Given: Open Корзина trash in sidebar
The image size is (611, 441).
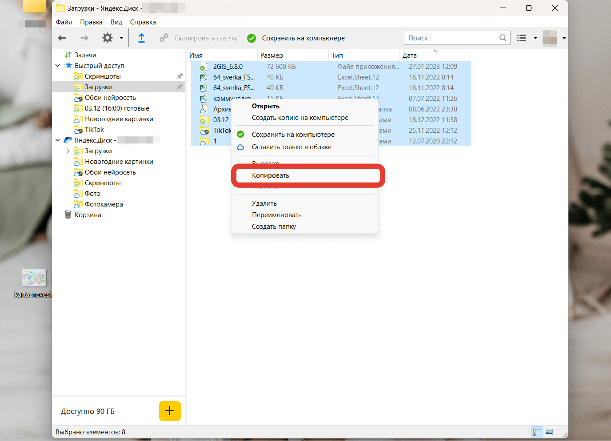Looking at the screenshot, I should [x=88, y=215].
